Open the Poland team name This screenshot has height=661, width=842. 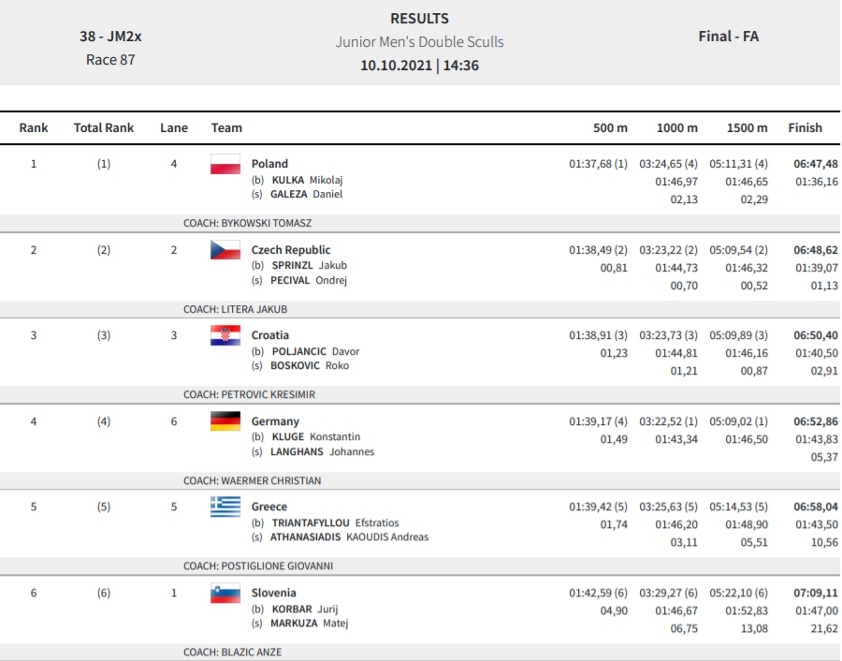(x=269, y=163)
